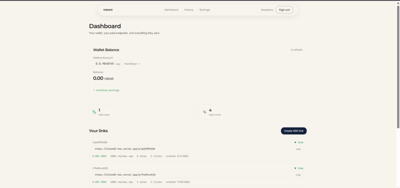
Task: Click '0 sales' on qkQfOPUZNr link
Action: [x=141, y=156]
